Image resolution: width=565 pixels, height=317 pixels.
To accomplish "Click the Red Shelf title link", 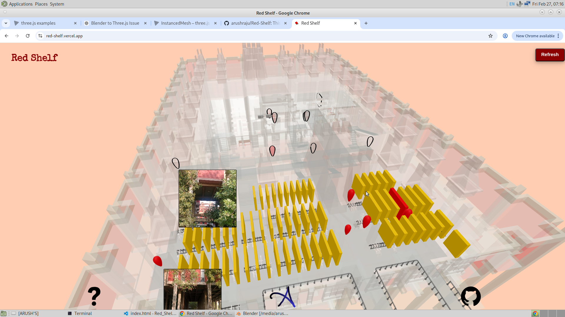I will [34, 58].
